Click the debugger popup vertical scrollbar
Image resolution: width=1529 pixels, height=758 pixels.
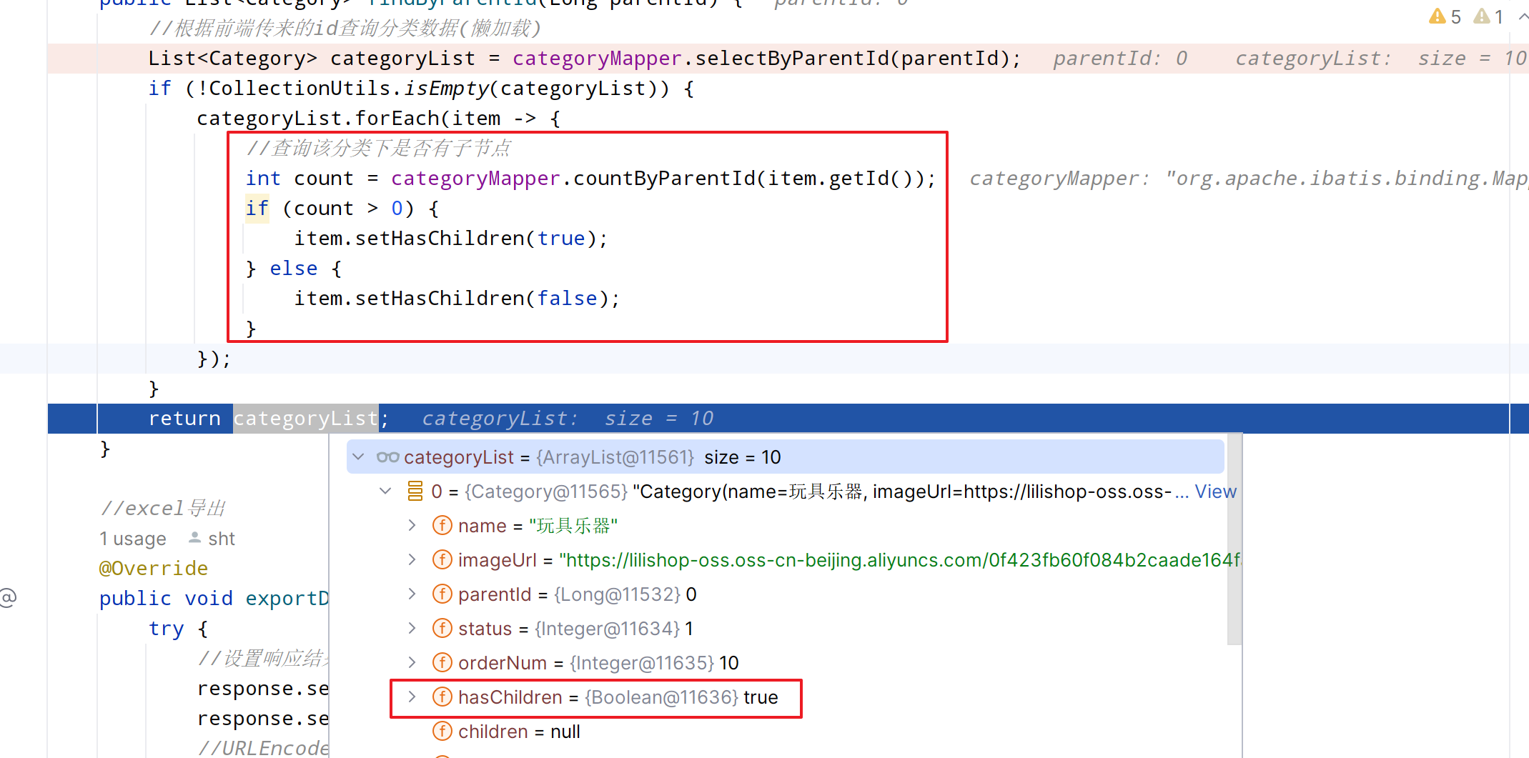pyautogui.click(x=1234, y=539)
